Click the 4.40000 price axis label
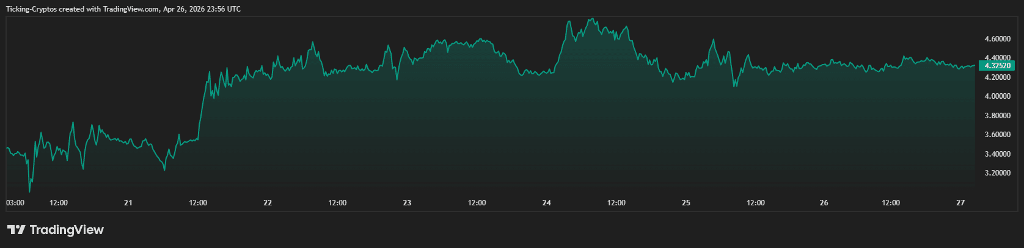The height and width of the screenshot is (248, 1024). [997, 58]
